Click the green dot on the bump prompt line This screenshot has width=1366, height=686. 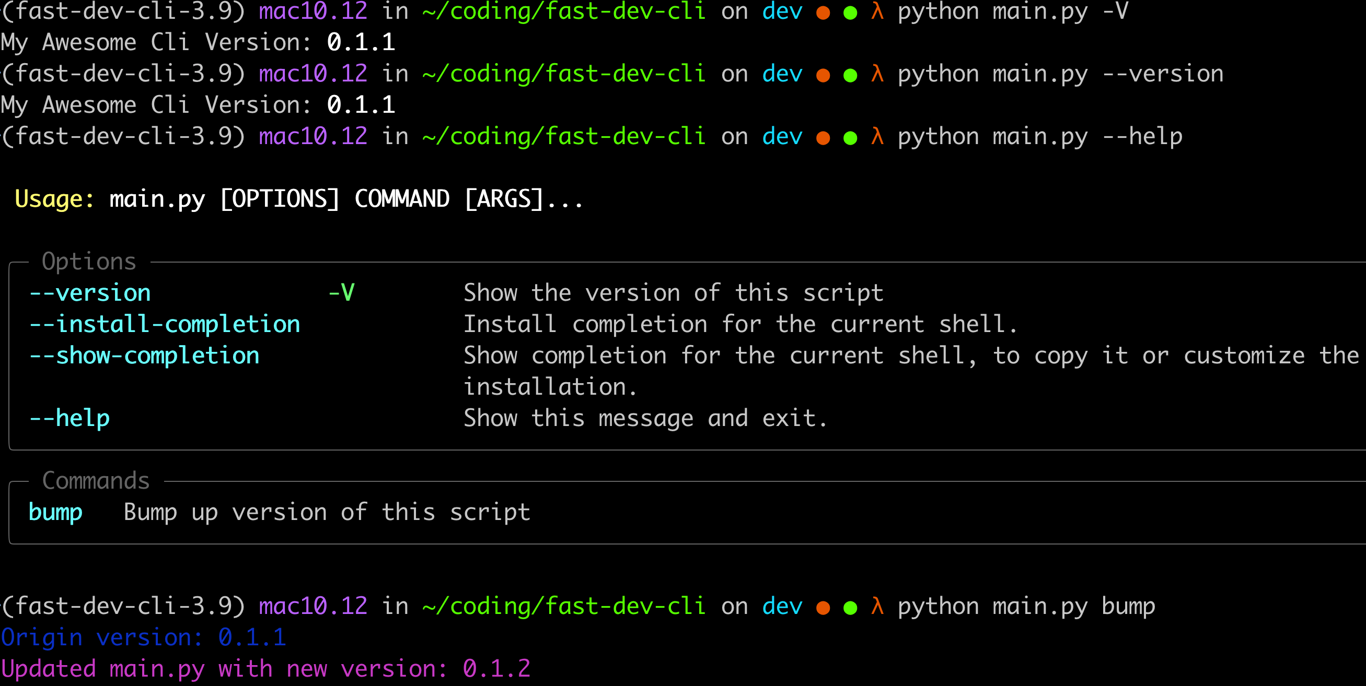pos(850,608)
